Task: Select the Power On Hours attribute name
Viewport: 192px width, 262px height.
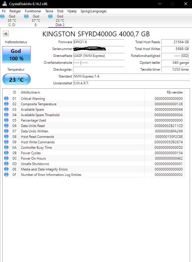Action: click(x=33, y=158)
